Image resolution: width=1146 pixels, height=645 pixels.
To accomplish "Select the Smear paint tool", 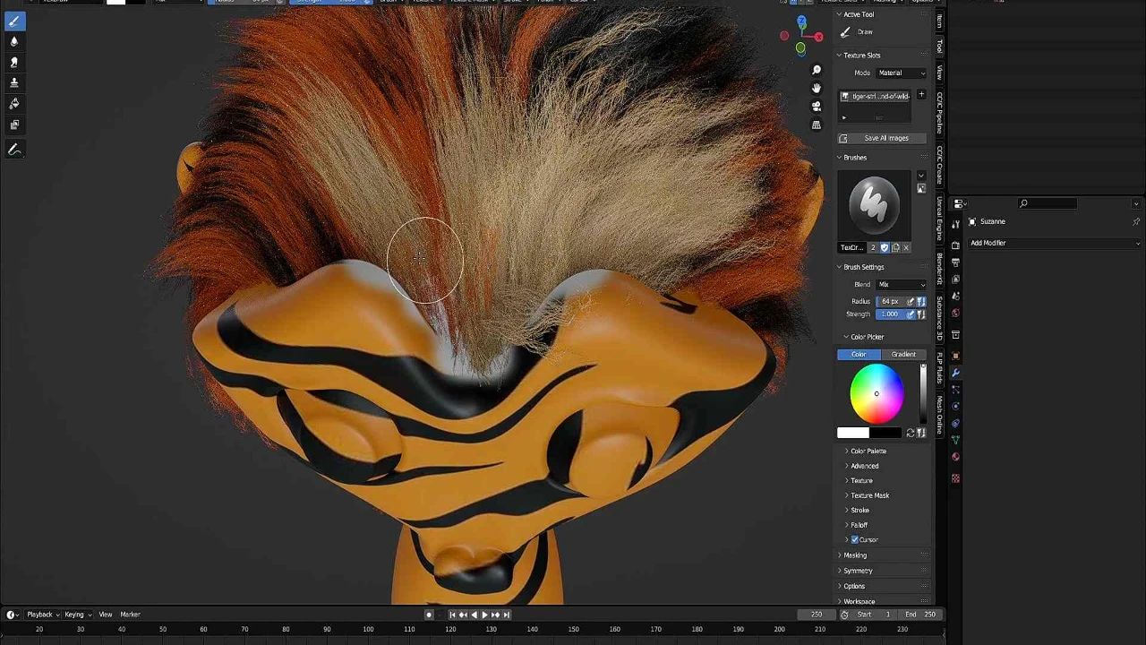I will 14,62.
